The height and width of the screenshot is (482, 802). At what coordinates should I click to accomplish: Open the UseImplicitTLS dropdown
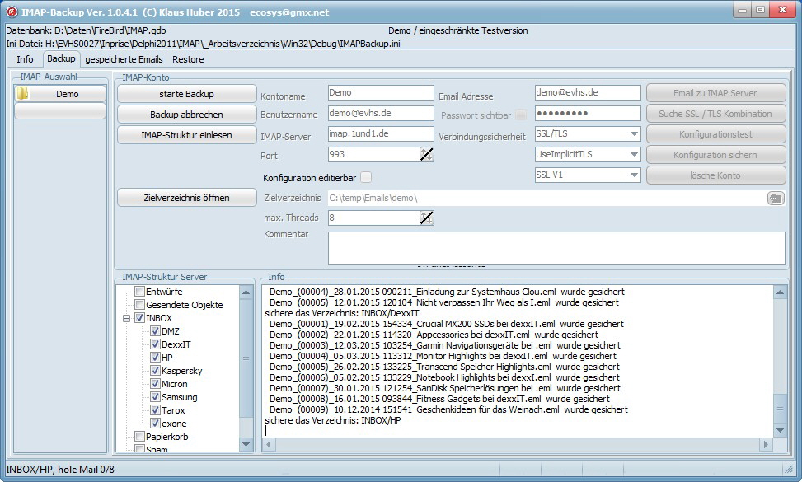(x=634, y=154)
